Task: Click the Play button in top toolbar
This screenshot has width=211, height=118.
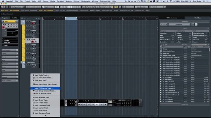Action: point(75,7)
